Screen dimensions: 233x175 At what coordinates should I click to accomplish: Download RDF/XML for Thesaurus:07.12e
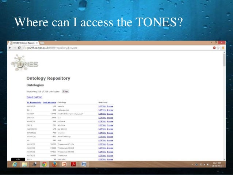[x=102, y=144]
